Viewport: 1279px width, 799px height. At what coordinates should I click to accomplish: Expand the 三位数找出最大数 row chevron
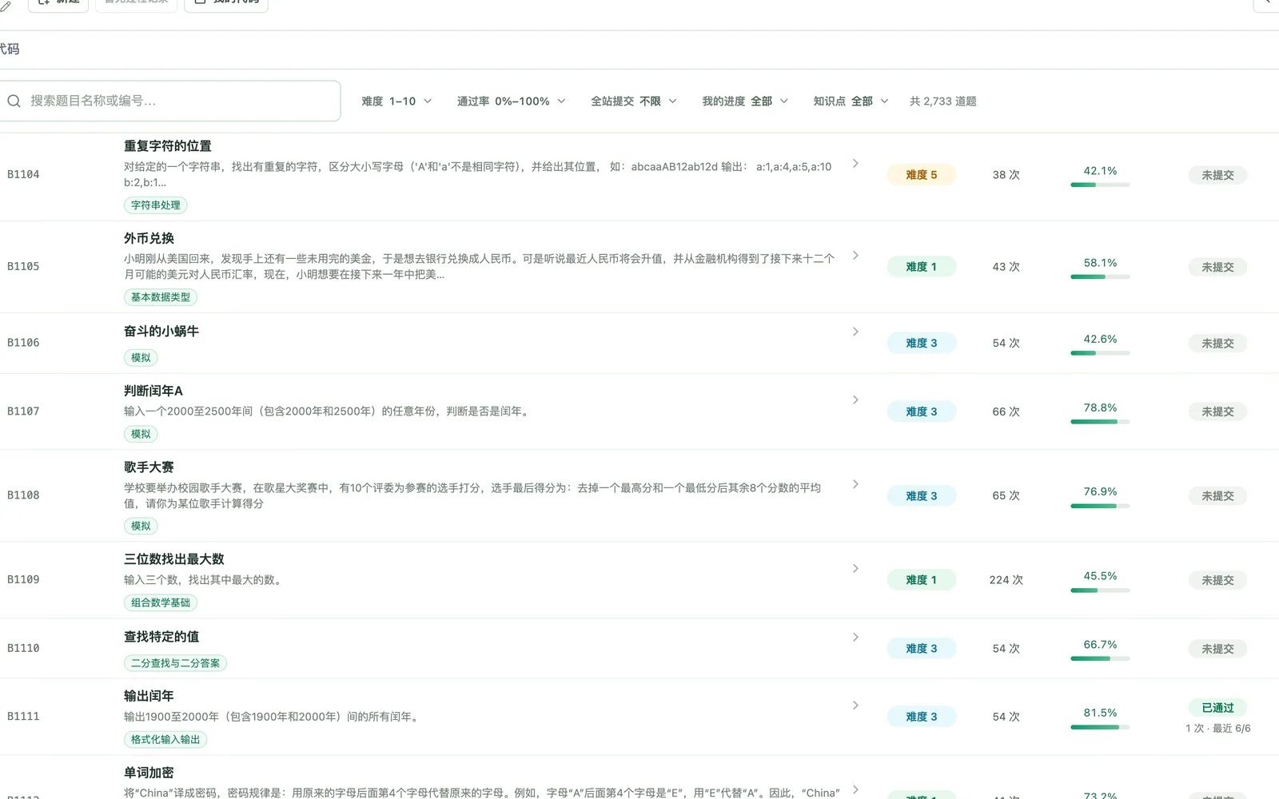pos(855,569)
